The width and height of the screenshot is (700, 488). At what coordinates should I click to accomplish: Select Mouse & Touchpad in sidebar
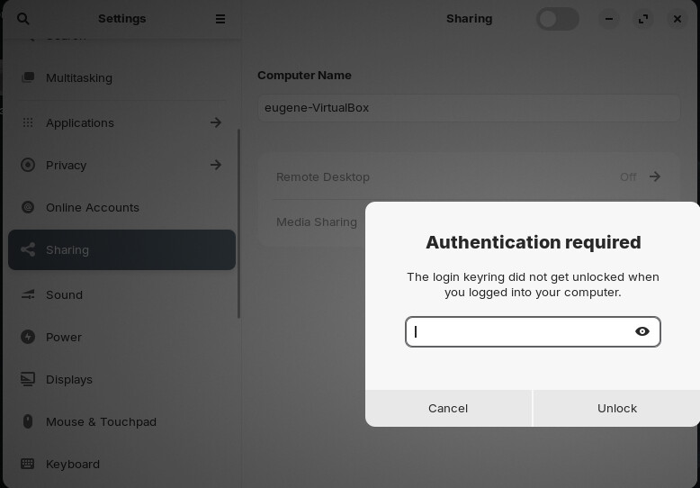(101, 421)
